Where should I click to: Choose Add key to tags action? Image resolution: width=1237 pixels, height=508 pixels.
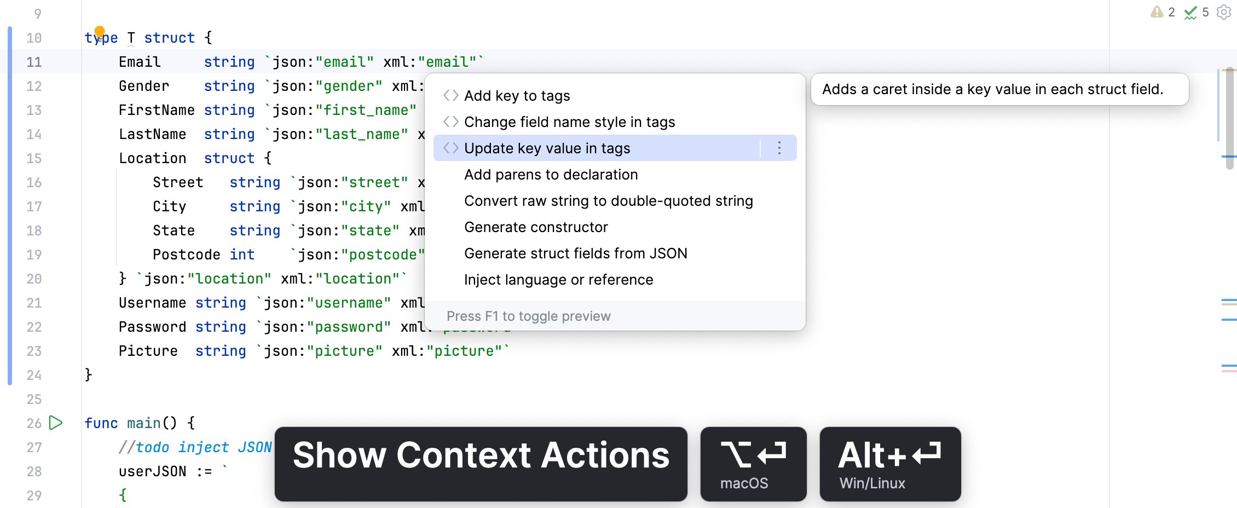click(517, 95)
